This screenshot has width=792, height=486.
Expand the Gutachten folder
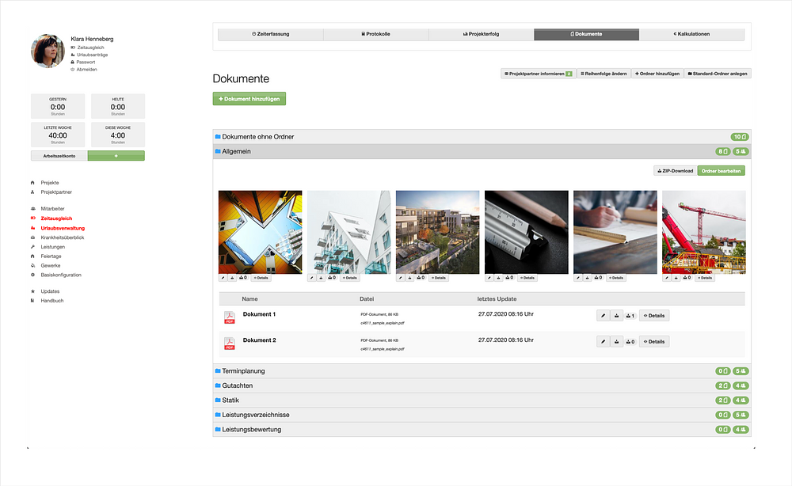[x=482, y=385]
